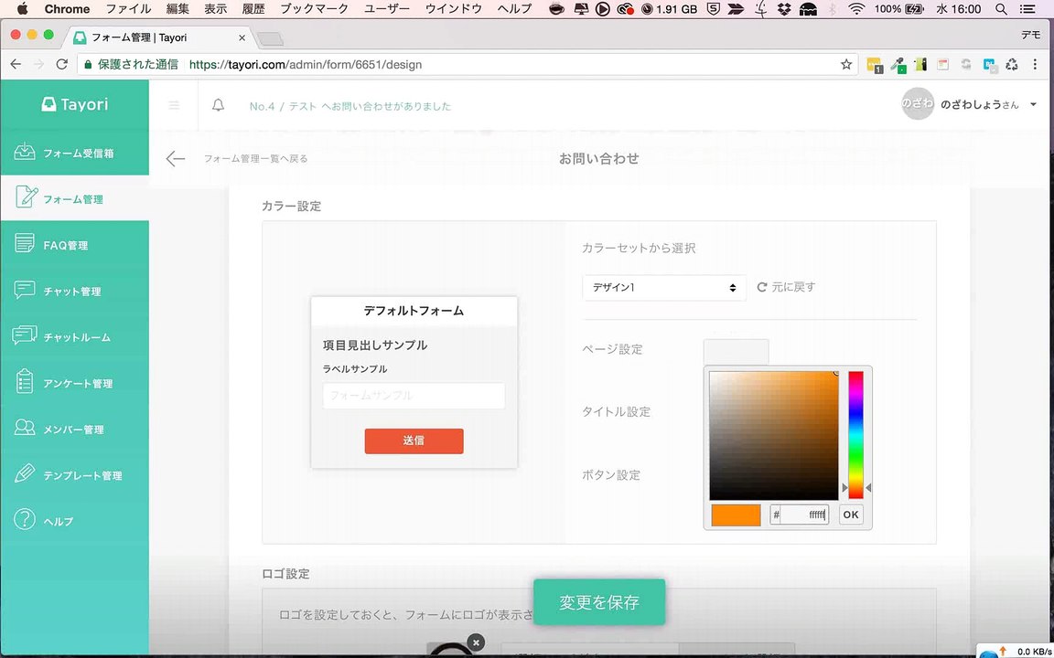This screenshot has width=1054, height=658.
Task: Select the フォーム管理 | Tayori browser tab
Action: 158,37
